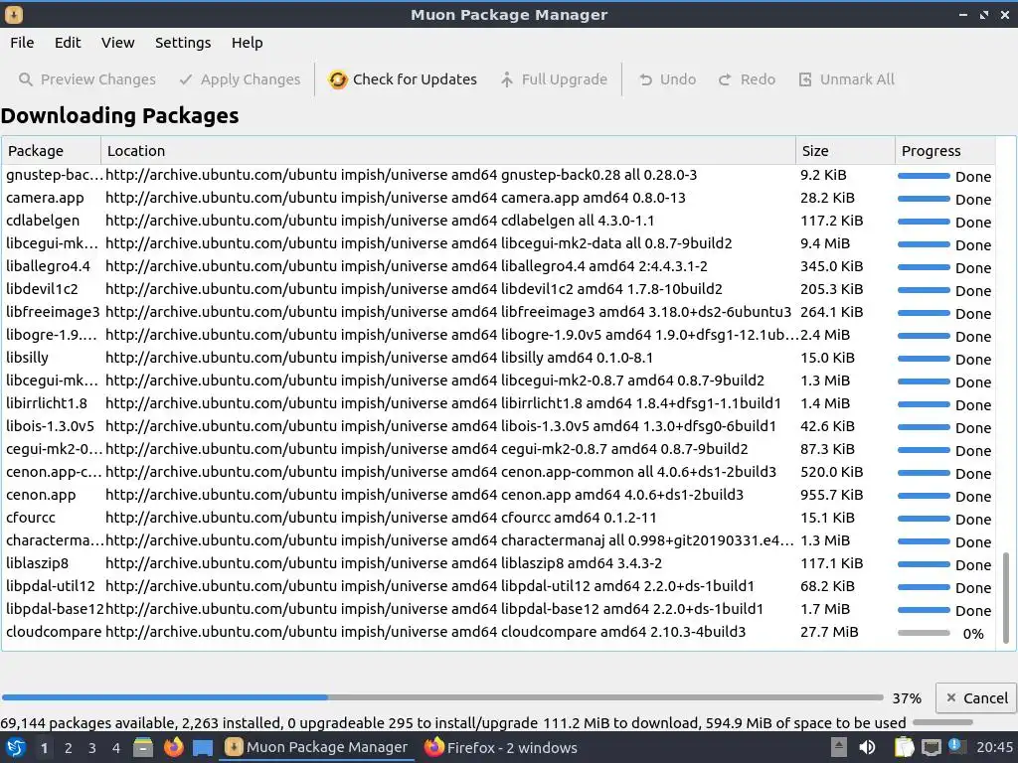Image resolution: width=1018 pixels, height=763 pixels.
Task: Click the Muon app icon in title bar
Action: 14,14
